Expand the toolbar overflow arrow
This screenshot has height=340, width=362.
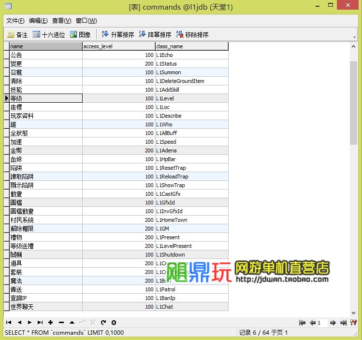coord(354,37)
